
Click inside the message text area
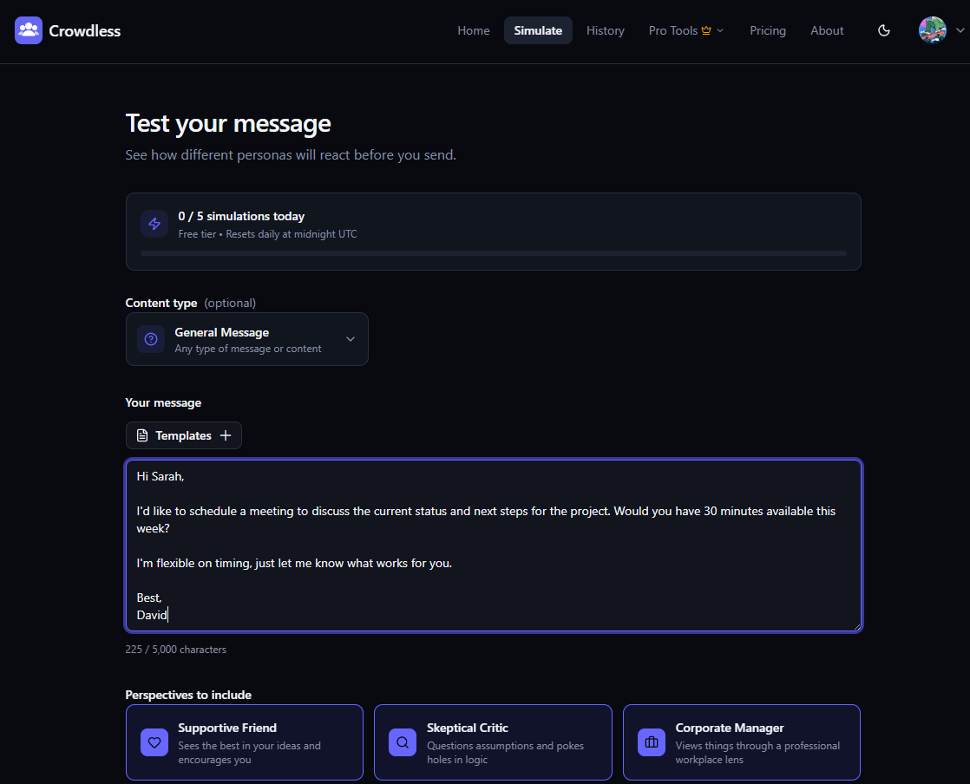pos(493,546)
